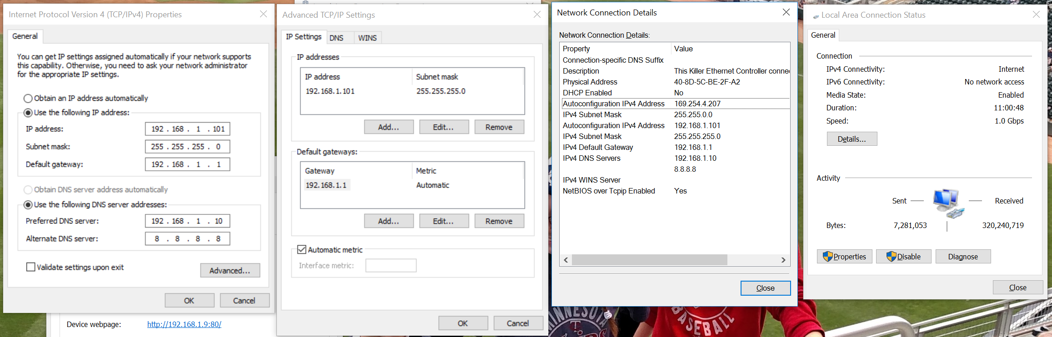
Task: Click the Subnet mask input field
Action: tap(187, 147)
